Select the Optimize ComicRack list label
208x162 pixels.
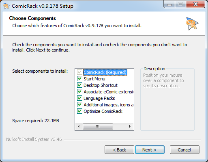coord(103,111)
